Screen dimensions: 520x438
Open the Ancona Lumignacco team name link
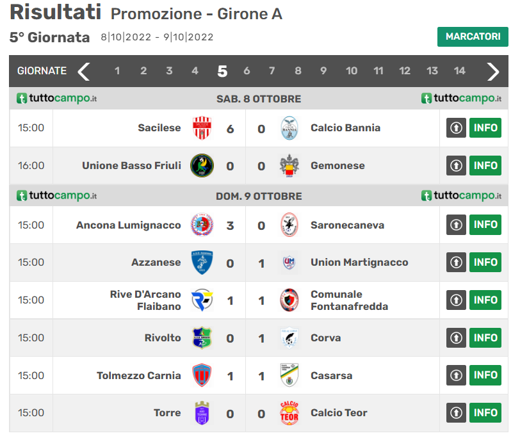pyautogui.click(x=129, y=225)
